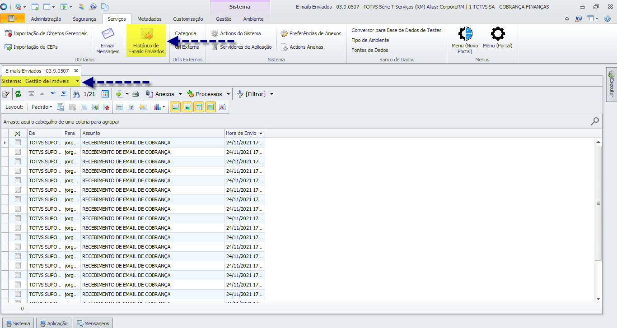Expand the [Filtrar] dropdown arrow
The width and height of the screenshot is (617, 328).
[x=271, y=94]
